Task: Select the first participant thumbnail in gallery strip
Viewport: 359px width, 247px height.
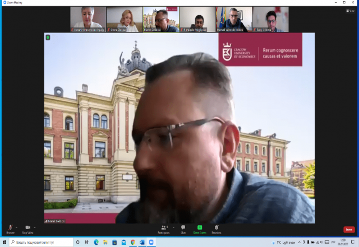Action: coord(88,19)
